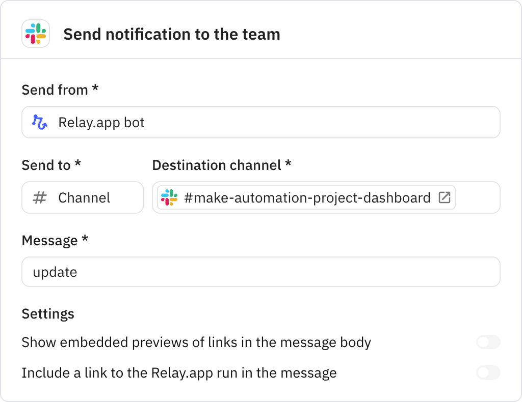
Task: Open the destination channel in Slack via external link icon
Action: tap(445, 197)
